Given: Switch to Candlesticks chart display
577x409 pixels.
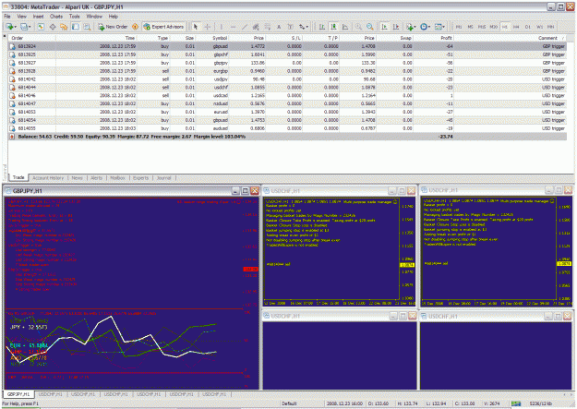Looking at the screenshot, I should pyautogui.click(x=333, y=27).
